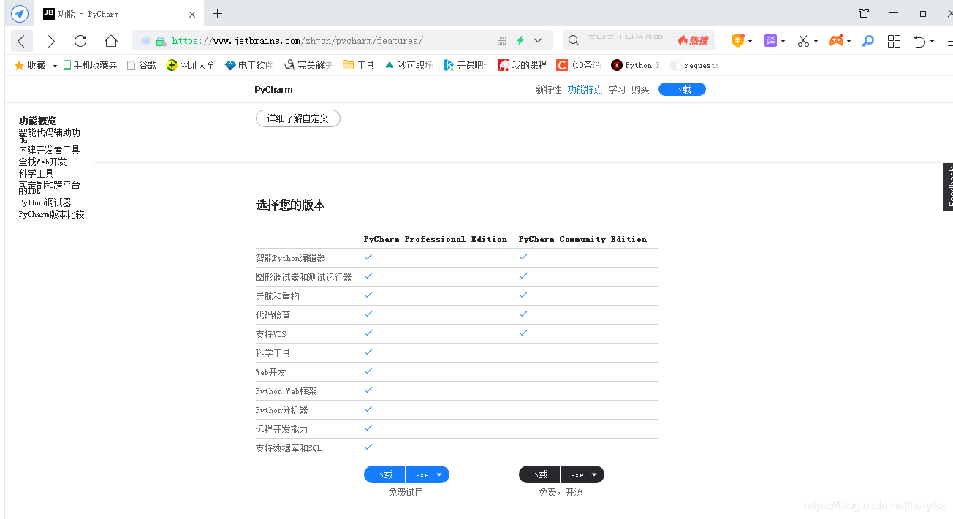Click the scissors screenshot tool icon
This screenshot has width=953, height=519.
803,41
